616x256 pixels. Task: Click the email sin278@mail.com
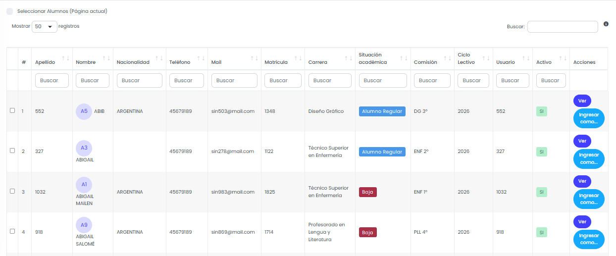233,152
